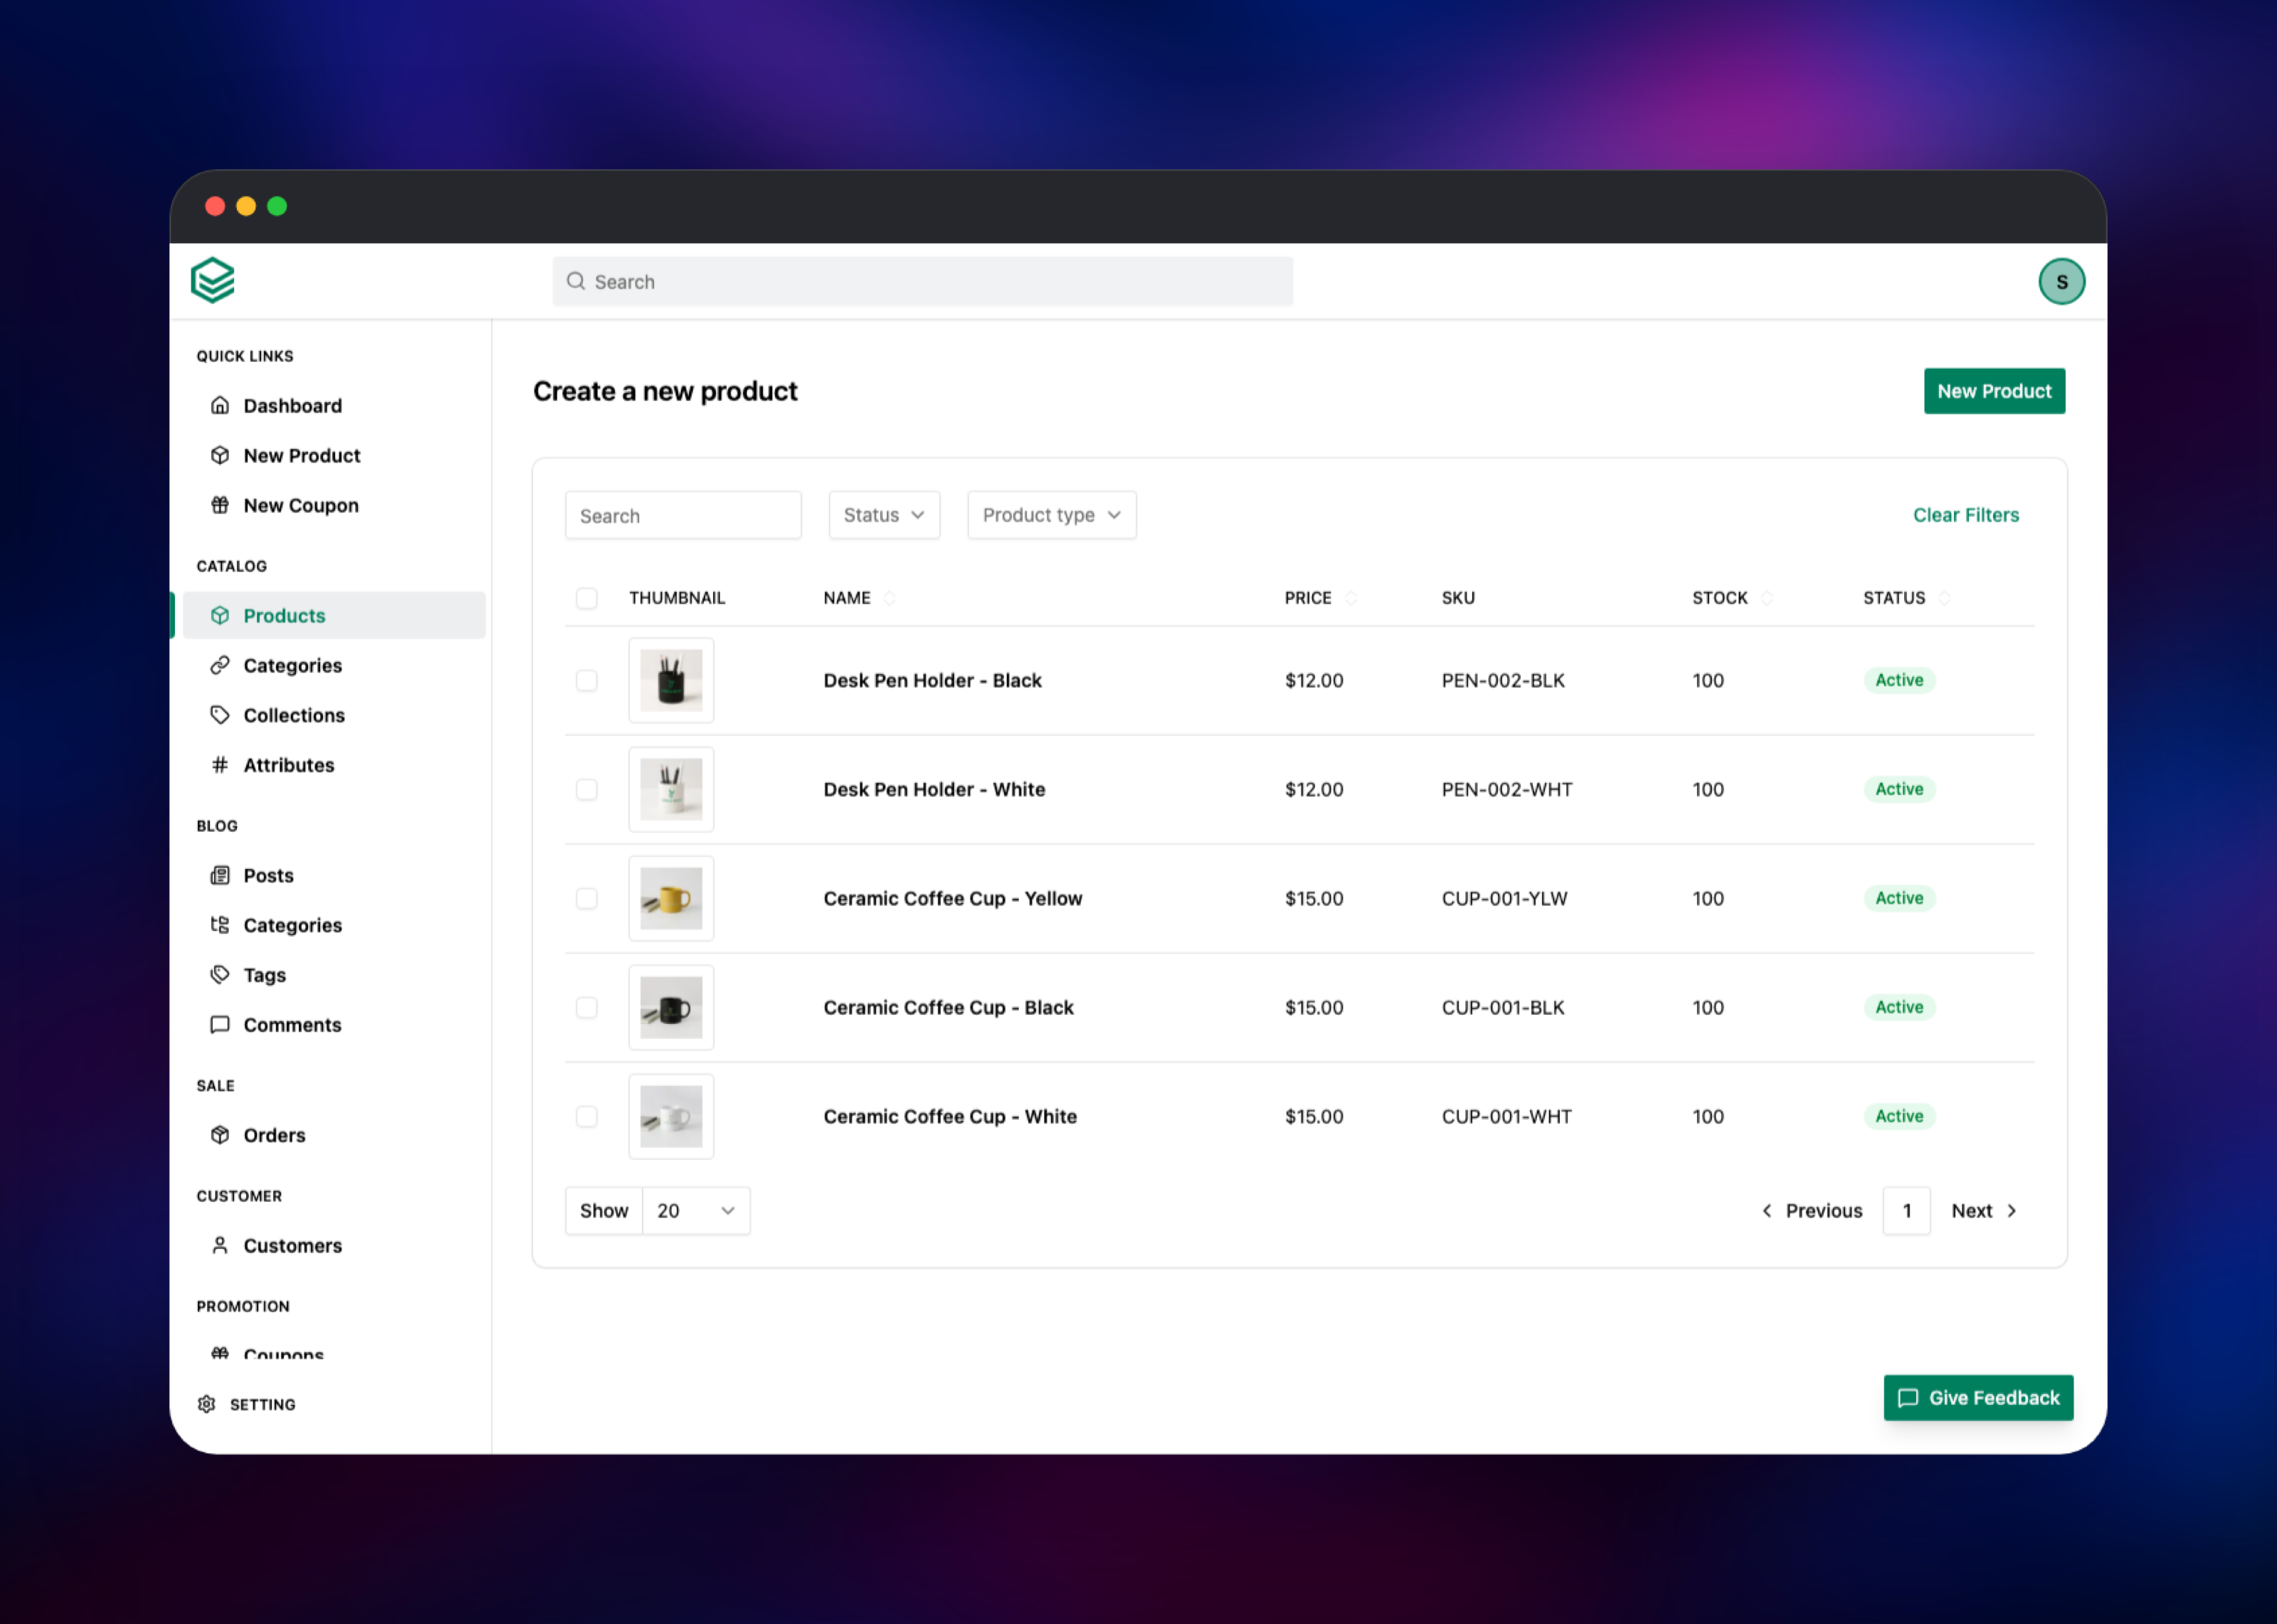Image resolution: width=2277 pixels, height=1624 pixels.
Task: Click the chat icon in Give Feedback
Action: point(1907,1398)
